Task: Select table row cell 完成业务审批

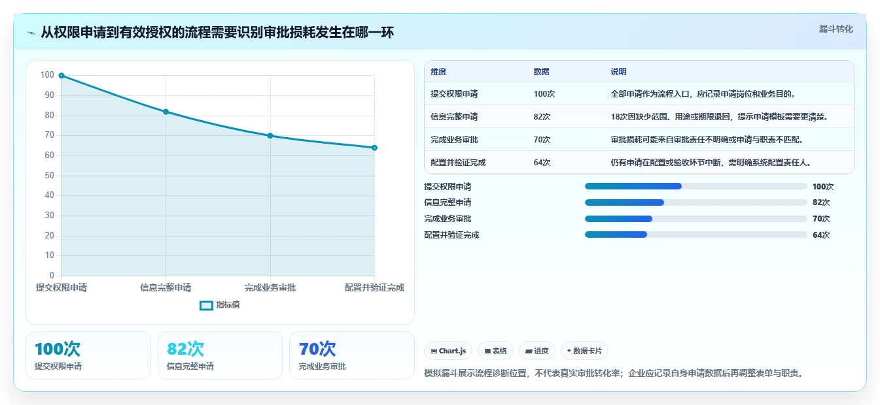Action: [454, 140]
